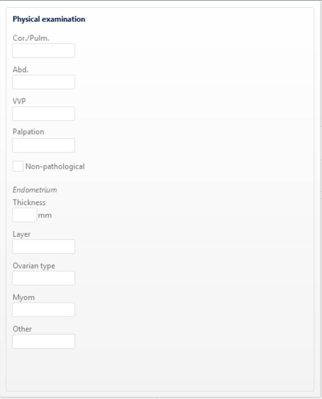Viewport: 322px width, 399px height.
Task: Click the Palpation label text
Action: point(29,132)
